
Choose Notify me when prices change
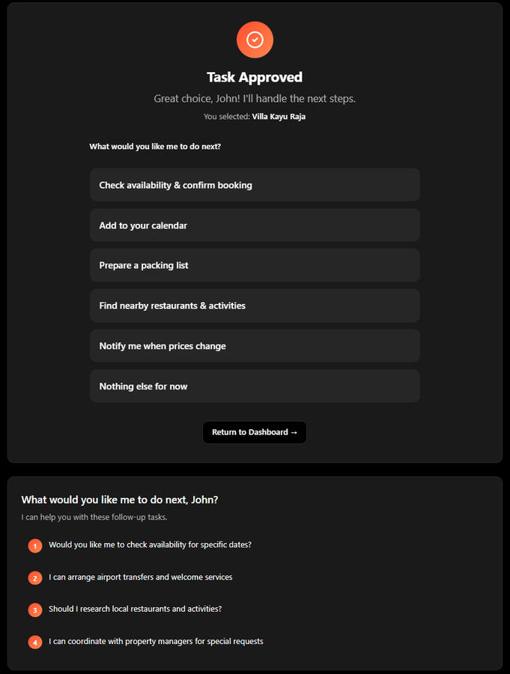tap(255, 346)
